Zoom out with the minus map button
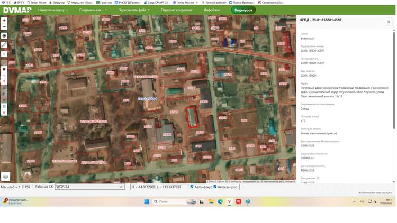This screenshot has height=223, width=397. 4,27
